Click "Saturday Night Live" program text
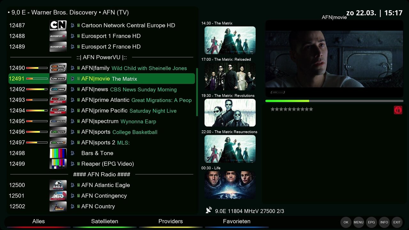409x230 pixels. (153, 111)
